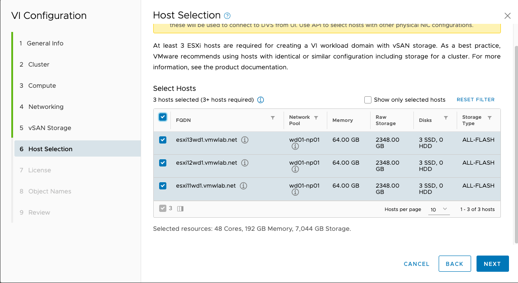Enable Show only selected hosts

point(368,100)
